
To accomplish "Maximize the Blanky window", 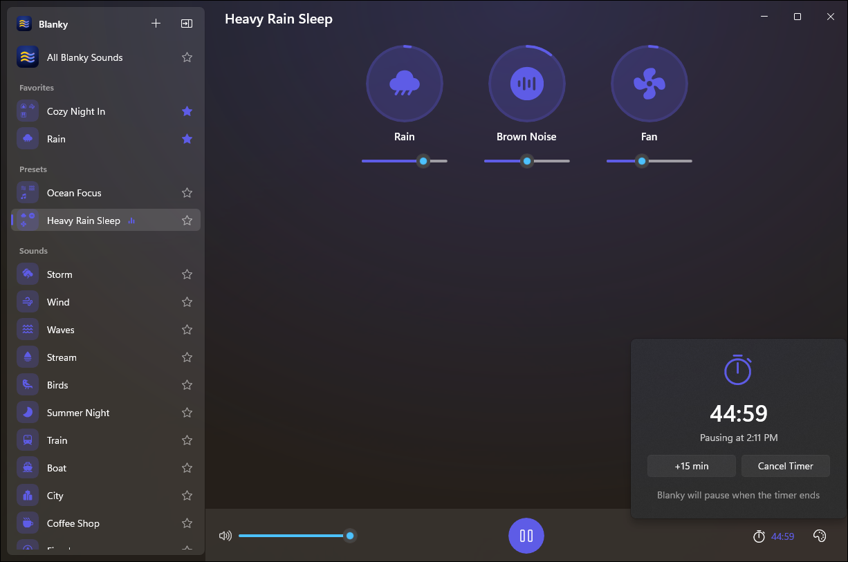I will pyautogui.click(x=798, y=17).
